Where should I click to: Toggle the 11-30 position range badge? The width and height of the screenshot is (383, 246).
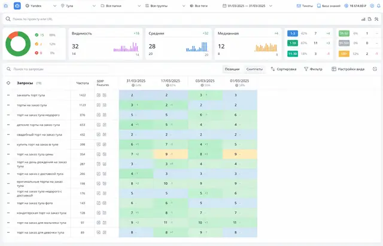click(x=293, y=54)
